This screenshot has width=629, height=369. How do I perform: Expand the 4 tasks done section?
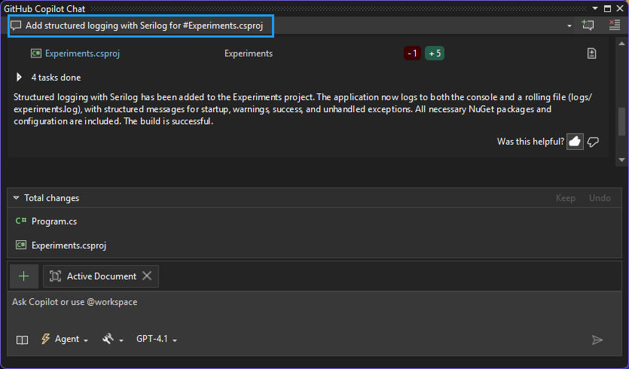[19, 77]
